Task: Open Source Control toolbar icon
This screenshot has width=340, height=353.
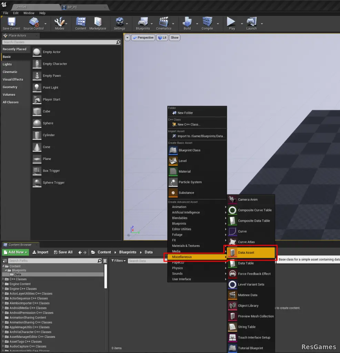Action: tap(33, 24)
